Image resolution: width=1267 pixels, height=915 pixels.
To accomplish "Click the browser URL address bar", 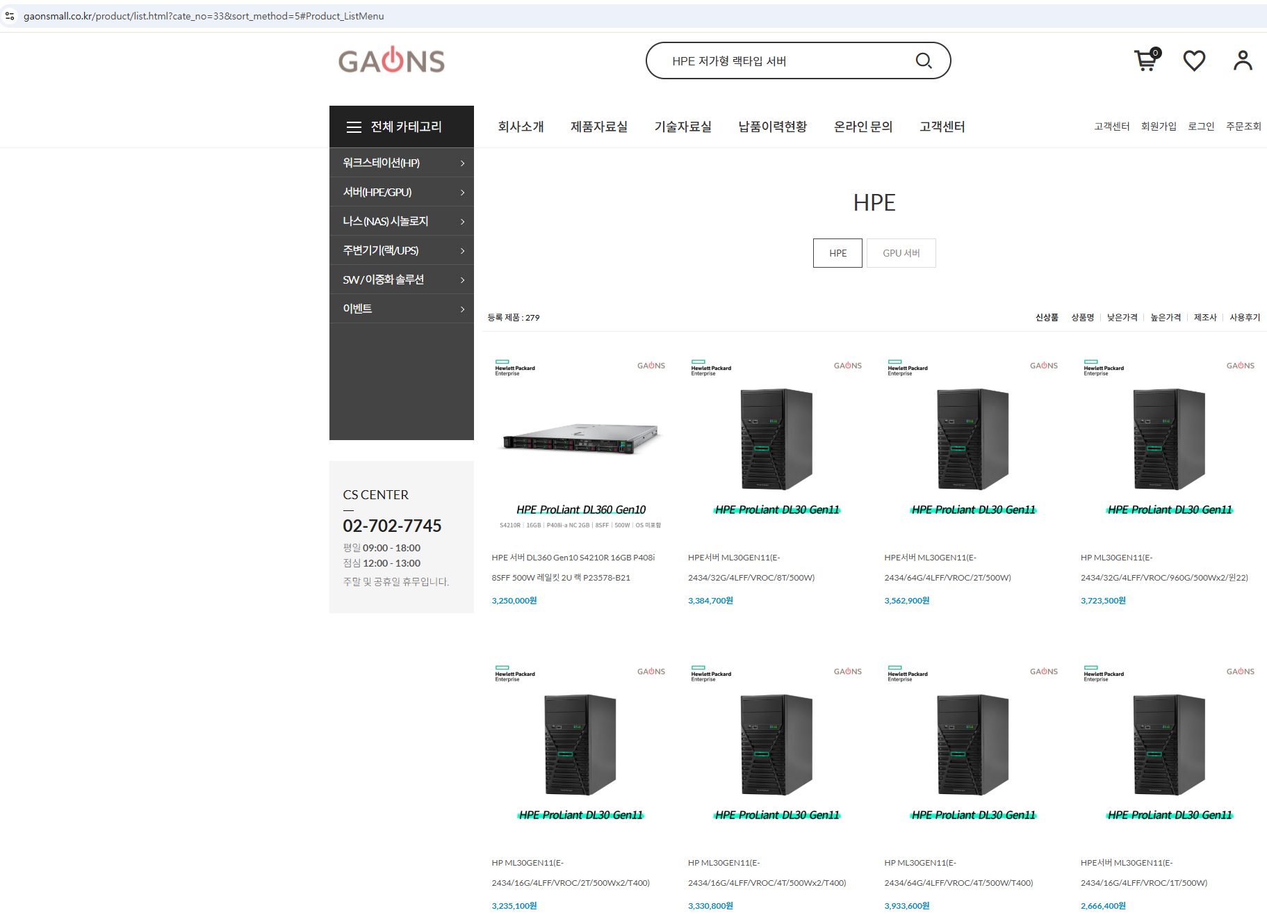I will [x=632, y=16].
